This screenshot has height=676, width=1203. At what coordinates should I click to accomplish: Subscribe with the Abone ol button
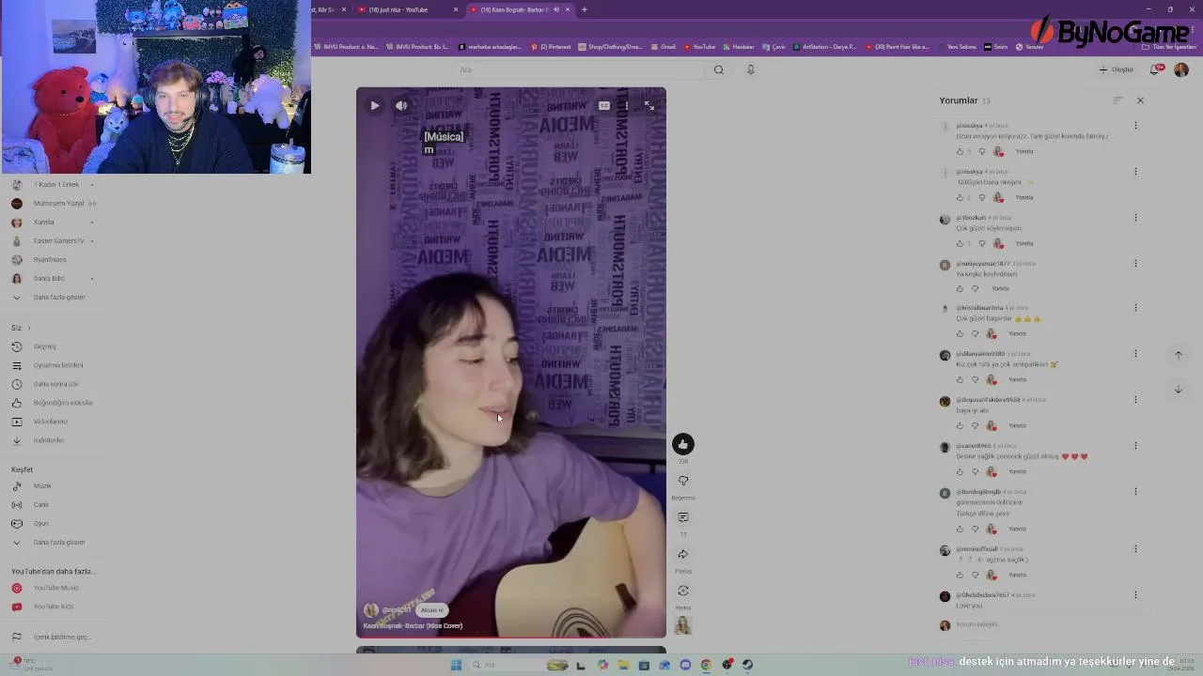click(431, 610)
